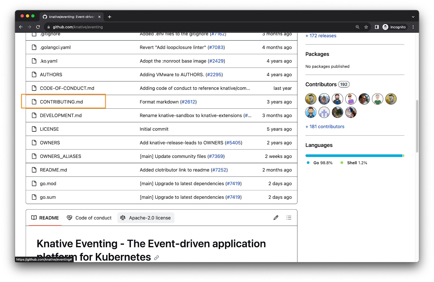Viewport: 434px width, 282px height.
Task: Open the DEVELOPMENT.md file
Action: (61, 115)
